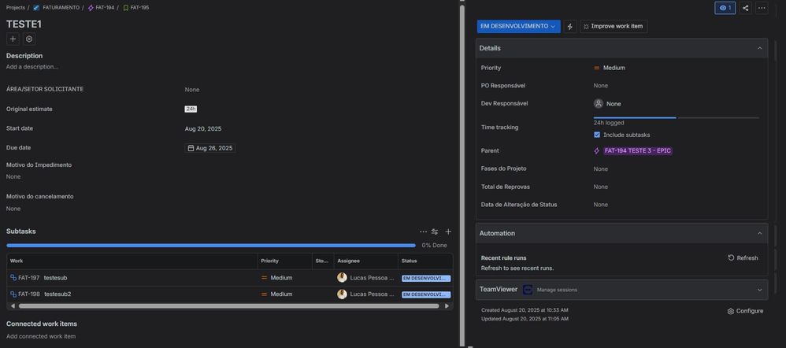Open FATURAMENTO breadcrumb link
The width and height of the screenshot is (786, 348).
[x=61, y=8]
